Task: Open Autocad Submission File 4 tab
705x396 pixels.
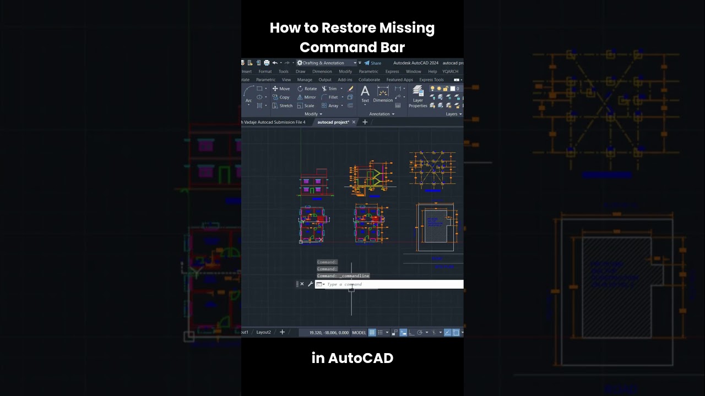Action: [274, 122]
